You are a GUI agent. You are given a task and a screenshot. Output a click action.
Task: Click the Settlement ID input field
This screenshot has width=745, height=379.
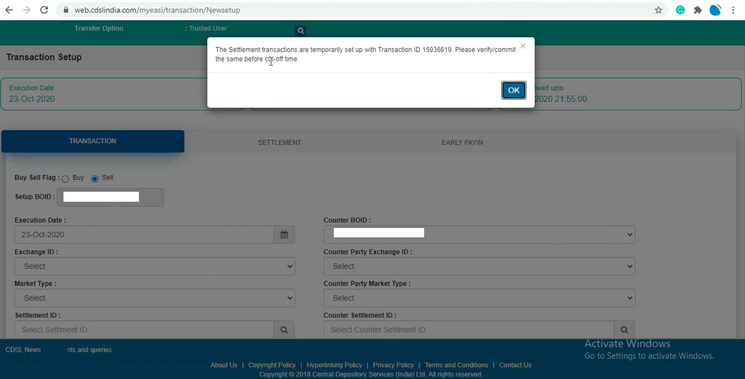[144, 330]
